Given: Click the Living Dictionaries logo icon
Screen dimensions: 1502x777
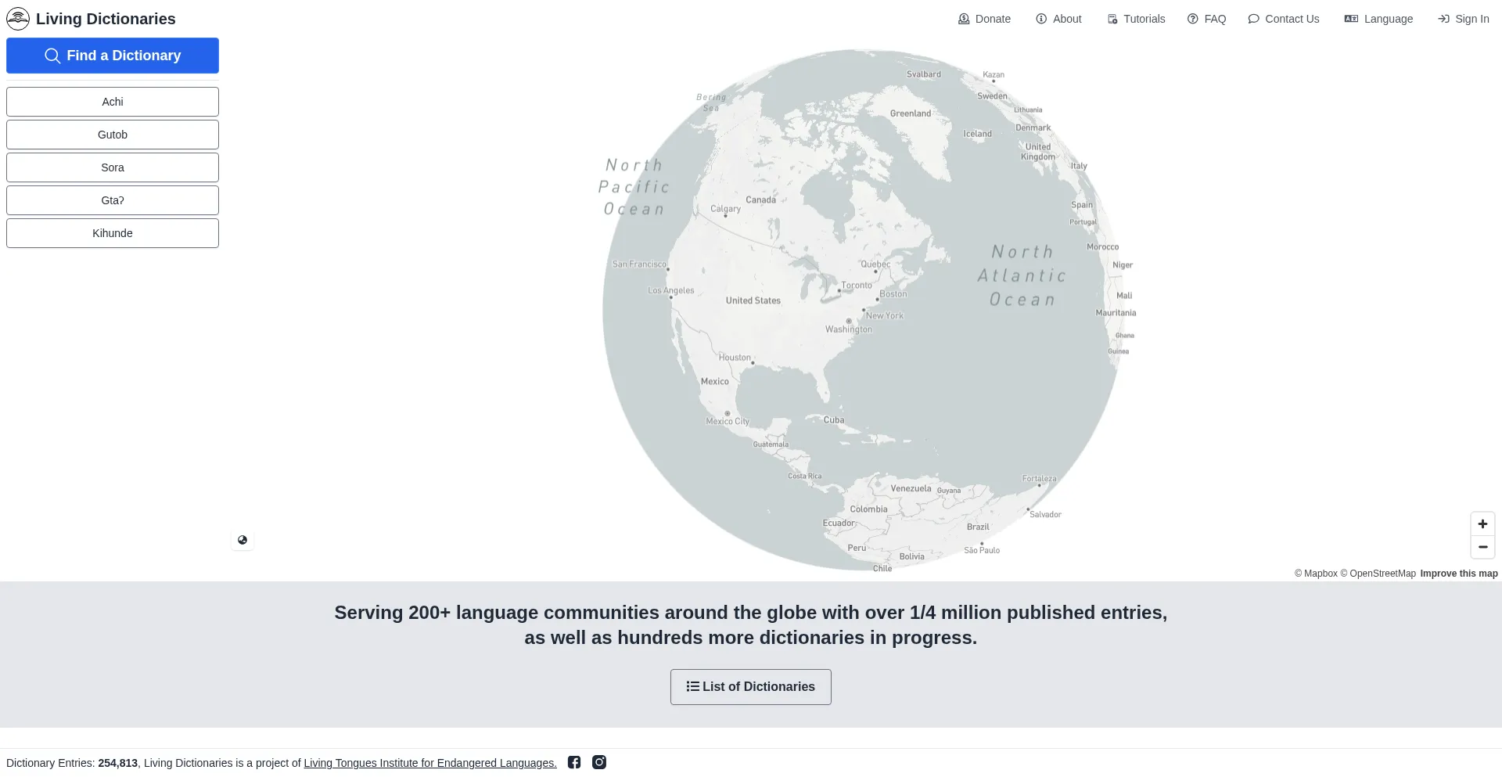Looking at the screenshot, I should [18, 19].
